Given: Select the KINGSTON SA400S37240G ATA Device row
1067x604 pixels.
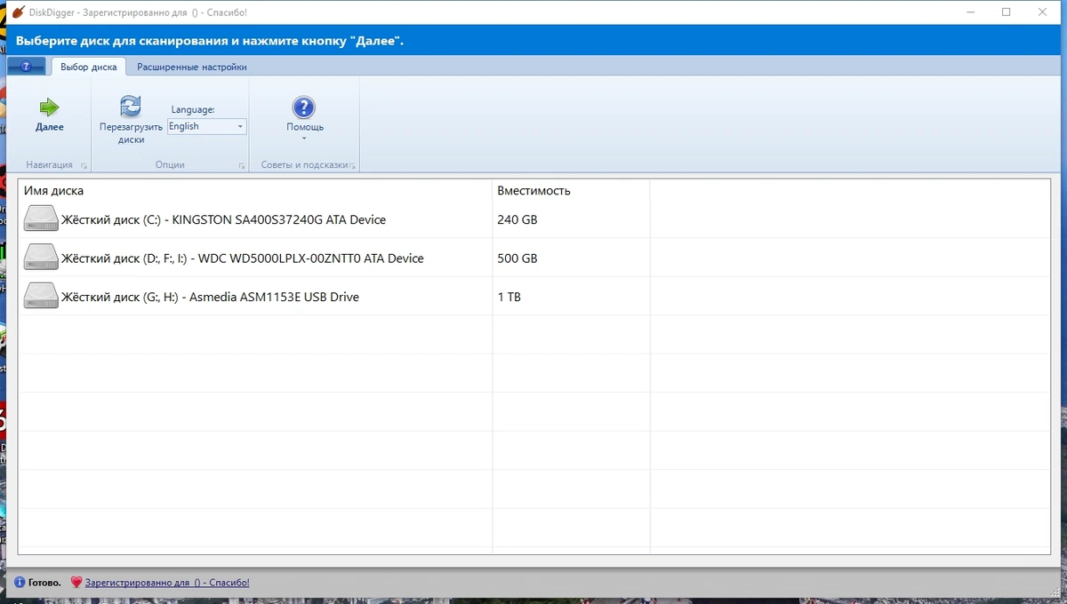Looking at the screenshot, I should [x=533, y=219].
